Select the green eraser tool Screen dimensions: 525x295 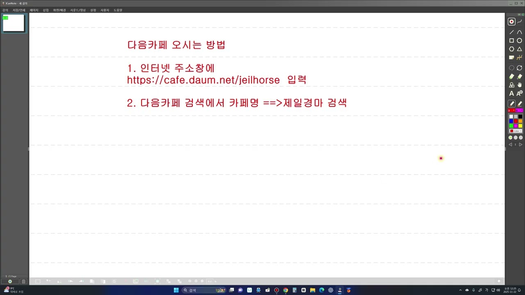(x=511, y=76)
